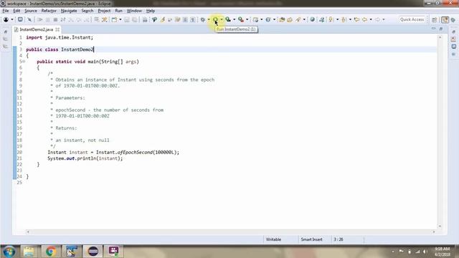This screenshot has height=258, width=459.
Task: Click the New Java Package icon
Action: [x=255, y=19]
